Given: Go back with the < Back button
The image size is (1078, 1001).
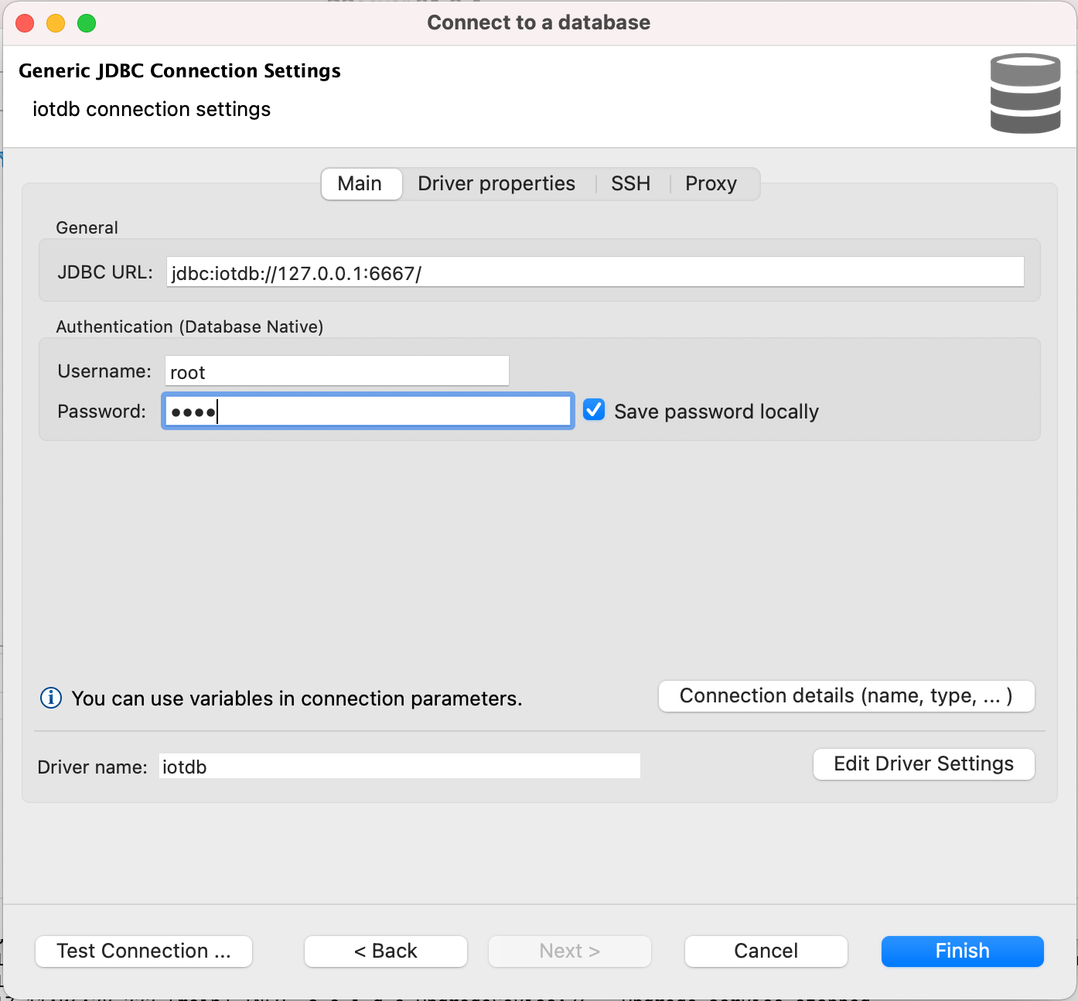Looking at the screenshot, I should (385, 951).
